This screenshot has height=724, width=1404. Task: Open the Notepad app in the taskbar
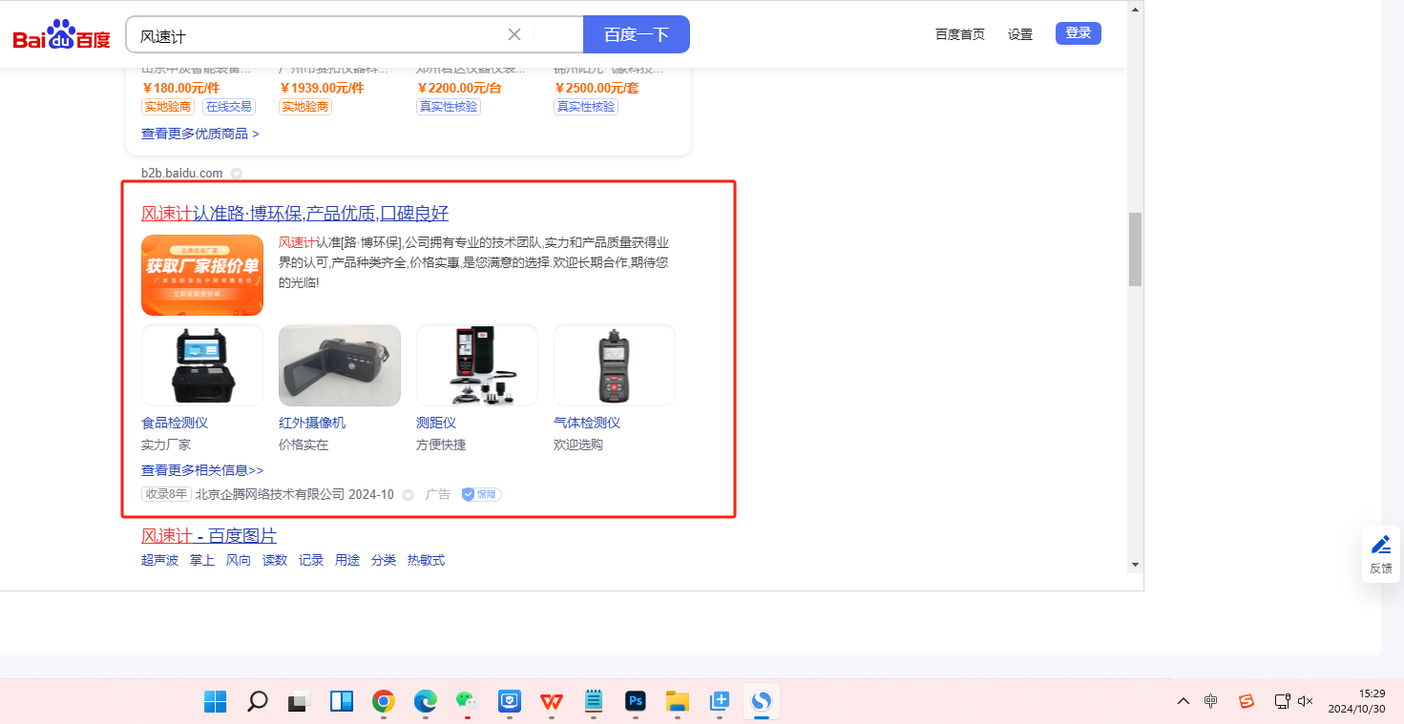pos(594,702)
